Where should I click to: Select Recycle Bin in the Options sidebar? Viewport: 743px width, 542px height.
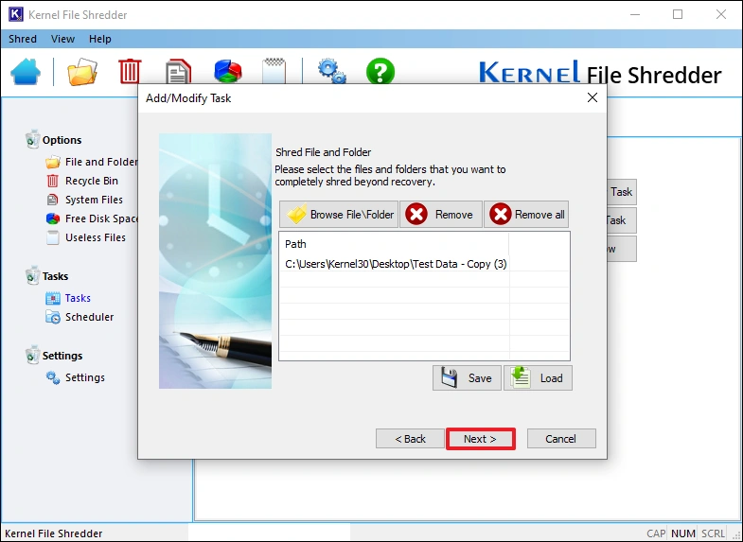[91, 181]
